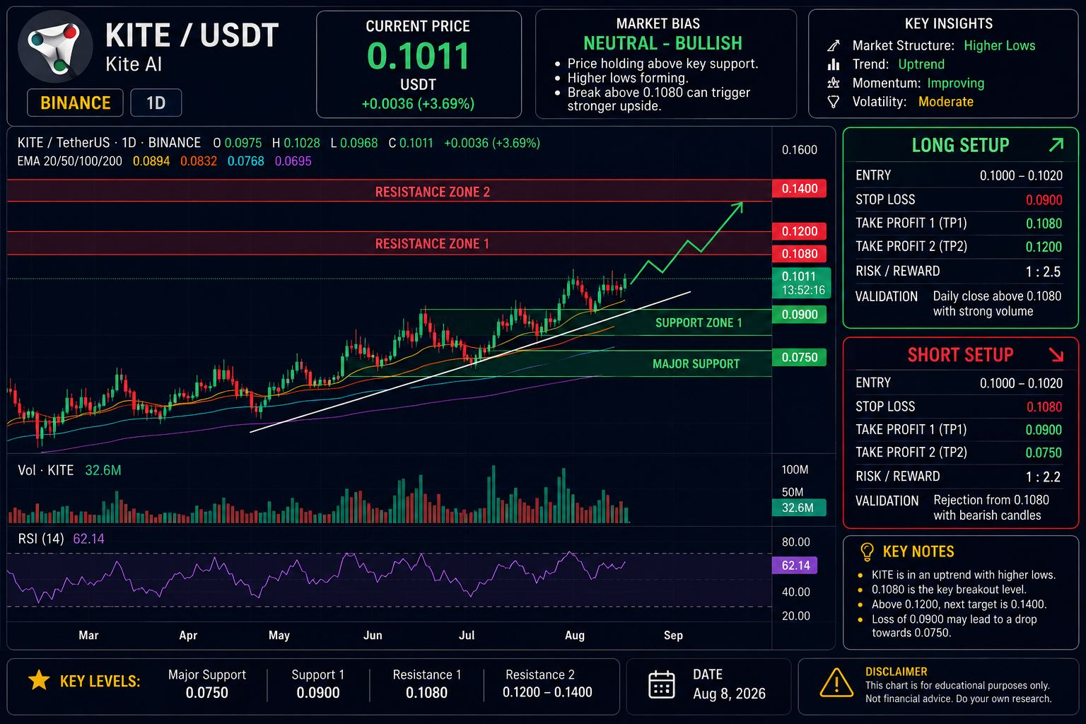Click the Resistance 2 "0.1200 – 0.1400" key level

(x=547, y=693)
